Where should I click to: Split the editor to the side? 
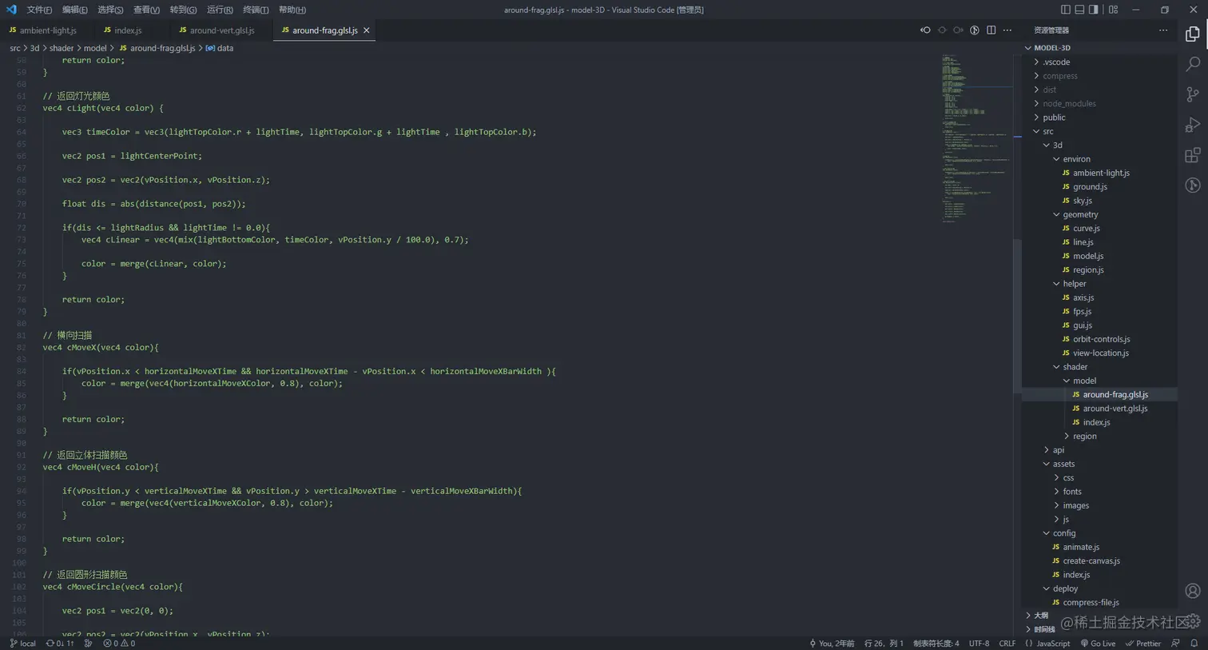[991, 30]
